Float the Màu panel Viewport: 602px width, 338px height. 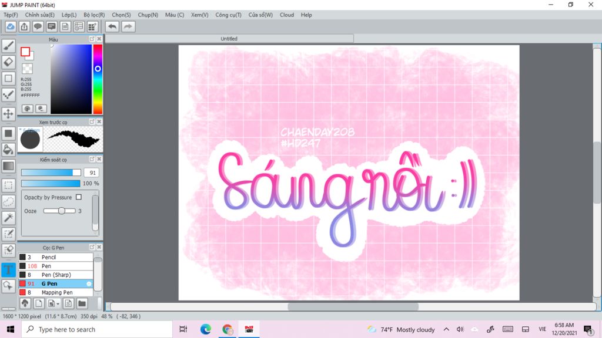(92, 39)
